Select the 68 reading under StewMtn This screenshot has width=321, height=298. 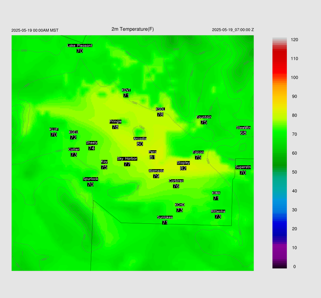[x=243, y=133]
